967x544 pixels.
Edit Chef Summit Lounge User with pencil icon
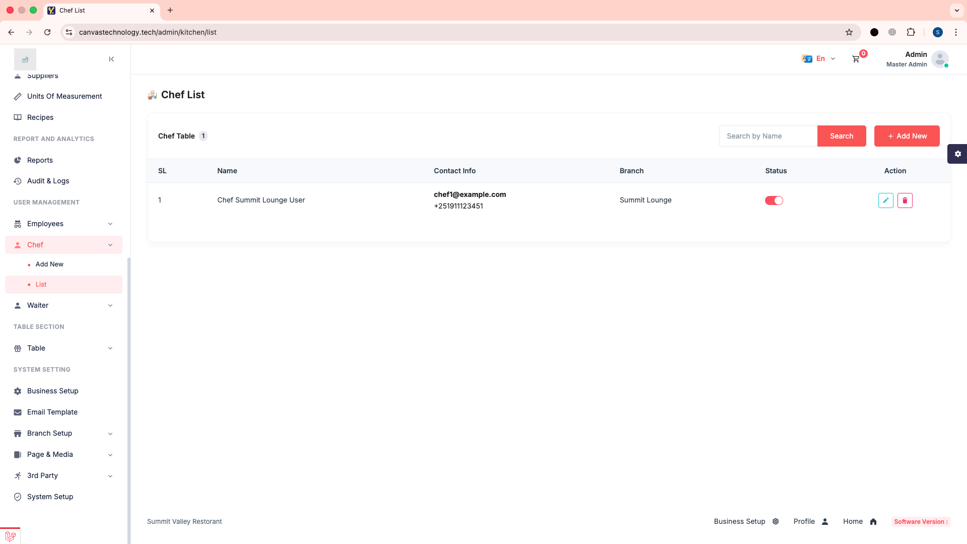point(885,200)
